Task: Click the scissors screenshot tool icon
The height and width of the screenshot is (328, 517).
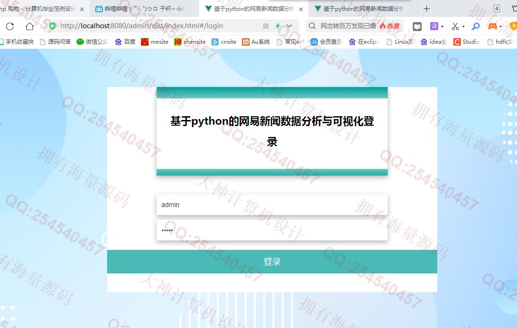Action: coord(455,26)
